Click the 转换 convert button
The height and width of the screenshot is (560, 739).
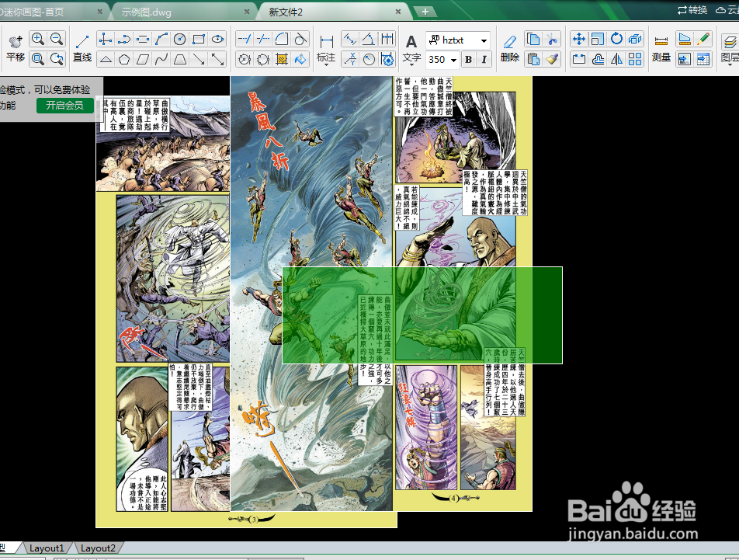pyautogui.click(x=692, y=10)
